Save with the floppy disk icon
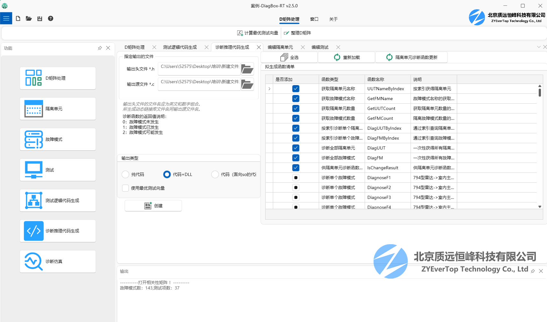The height and width of the screenshot is (322, 547). pos(40,18)
